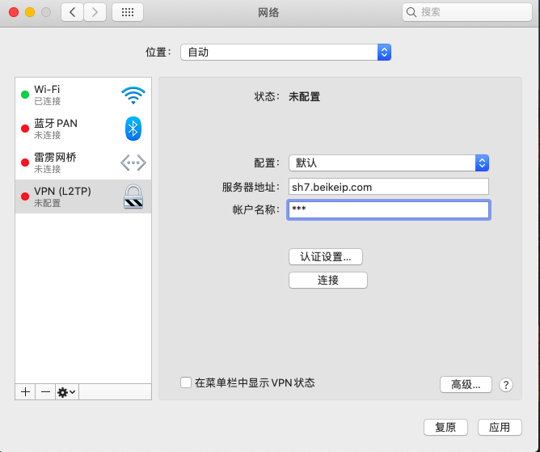Click the help question mark button

506,385
